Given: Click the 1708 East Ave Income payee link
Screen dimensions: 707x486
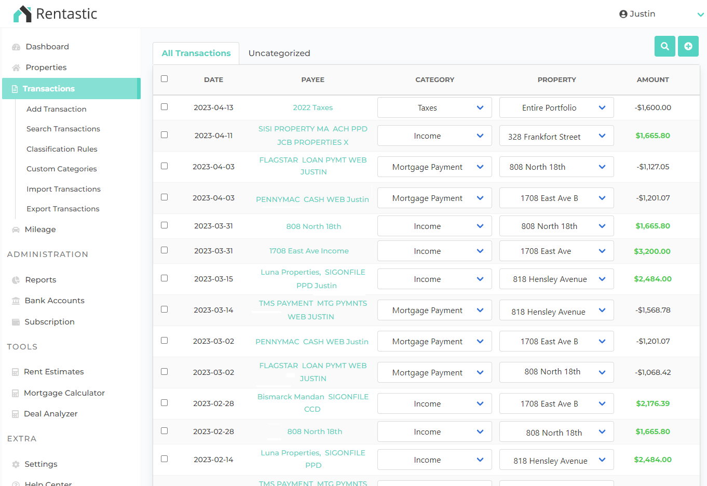Looking at the screenshot, I should (x=309, y=251).
